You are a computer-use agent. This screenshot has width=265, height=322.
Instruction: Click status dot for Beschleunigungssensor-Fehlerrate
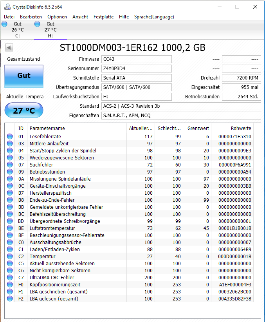pyautogui.click(x=10, y=235)
